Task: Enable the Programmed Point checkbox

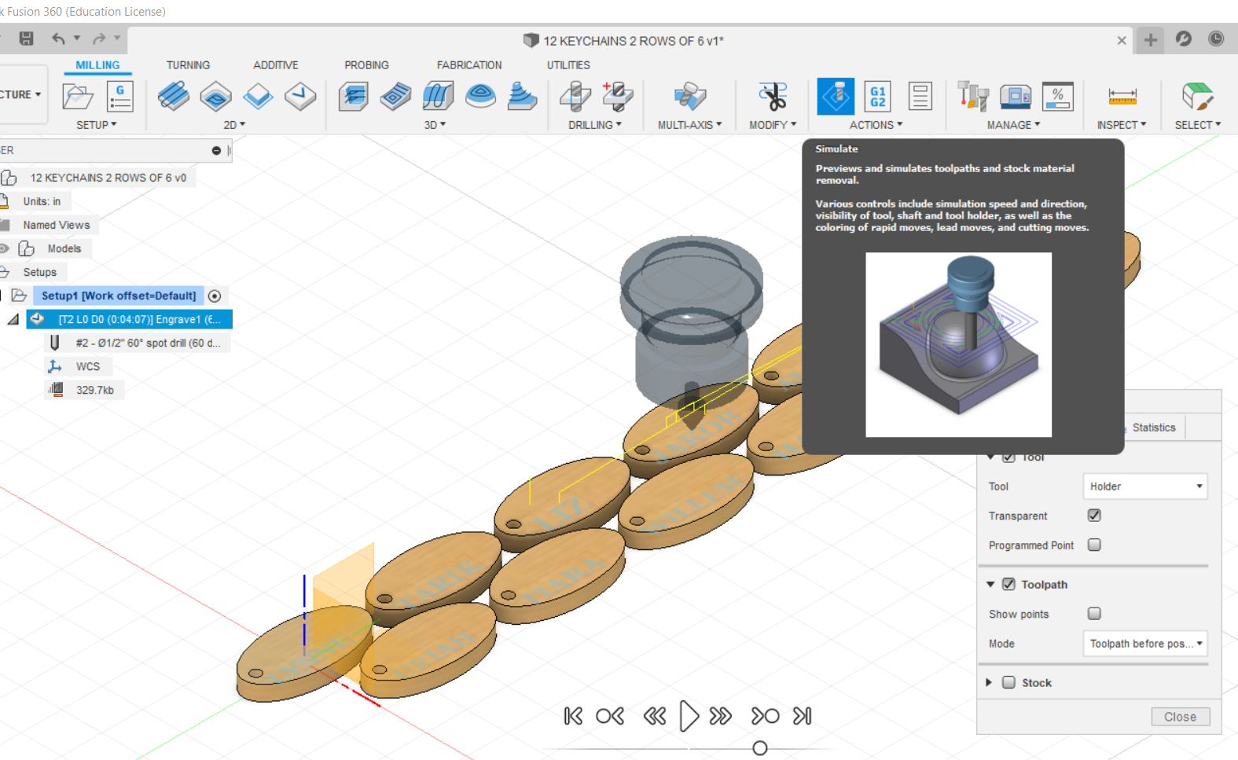Action: pyautogui.click(x=1094, y=545)
